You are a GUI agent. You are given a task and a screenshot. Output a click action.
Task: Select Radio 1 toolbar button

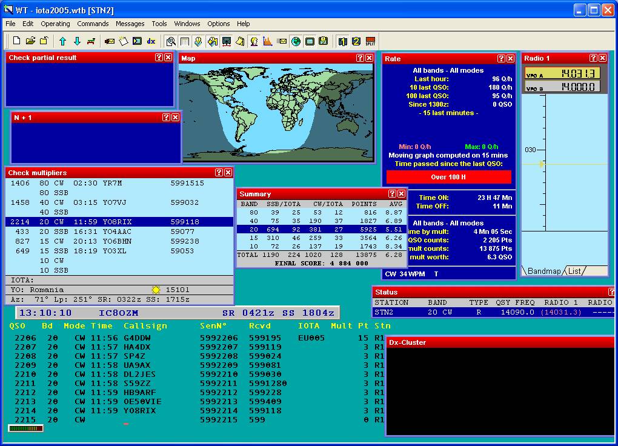click(x=343, y=41)
